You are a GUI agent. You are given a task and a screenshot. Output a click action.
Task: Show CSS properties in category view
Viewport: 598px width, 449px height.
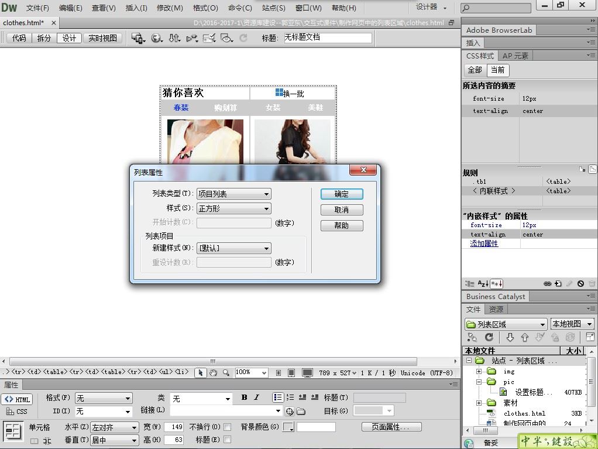pyautogui.click(x=470, y=283)
